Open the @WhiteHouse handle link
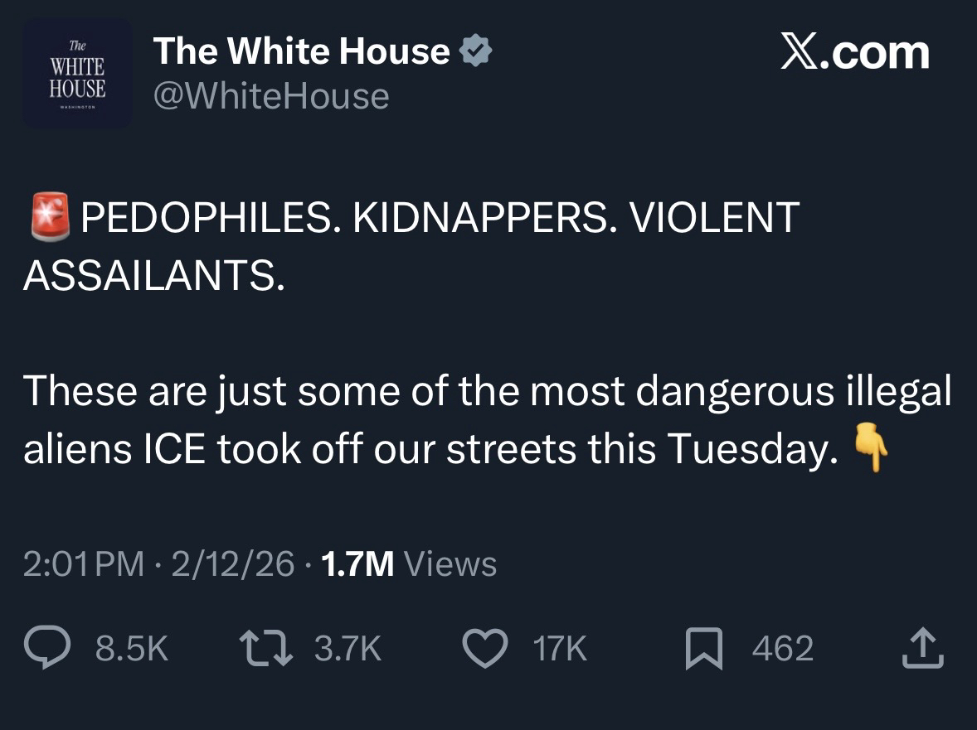 270,96
